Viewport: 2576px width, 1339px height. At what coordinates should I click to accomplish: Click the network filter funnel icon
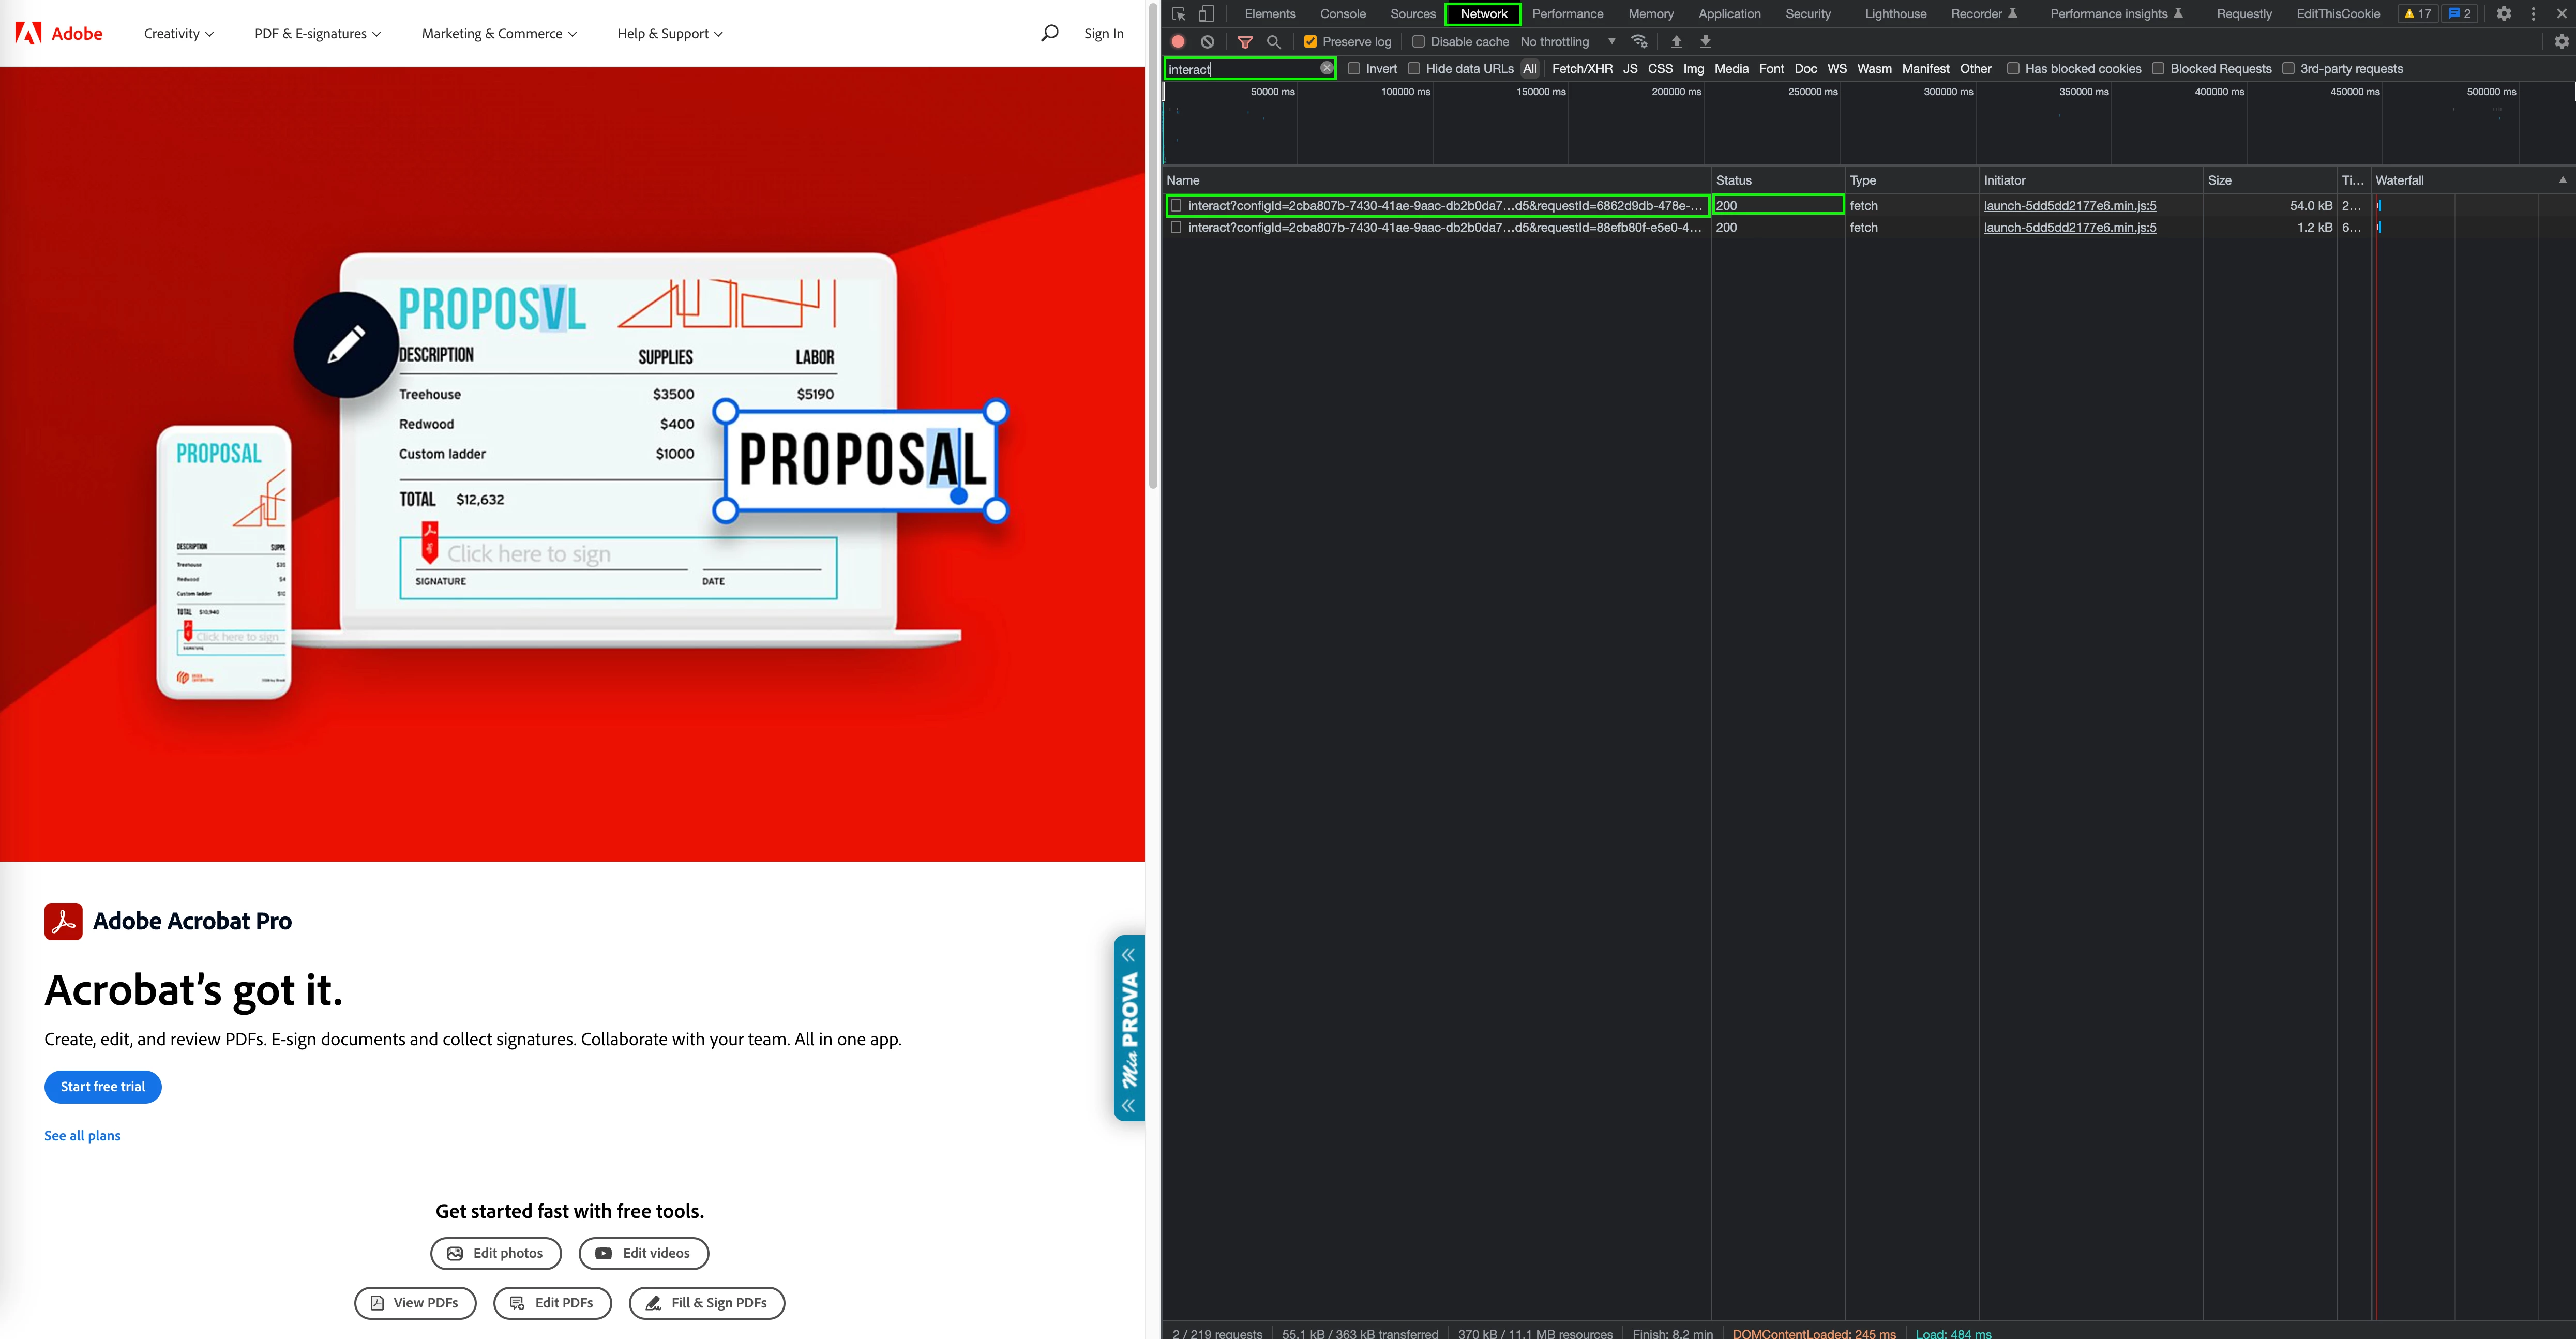pos(1245,42)
